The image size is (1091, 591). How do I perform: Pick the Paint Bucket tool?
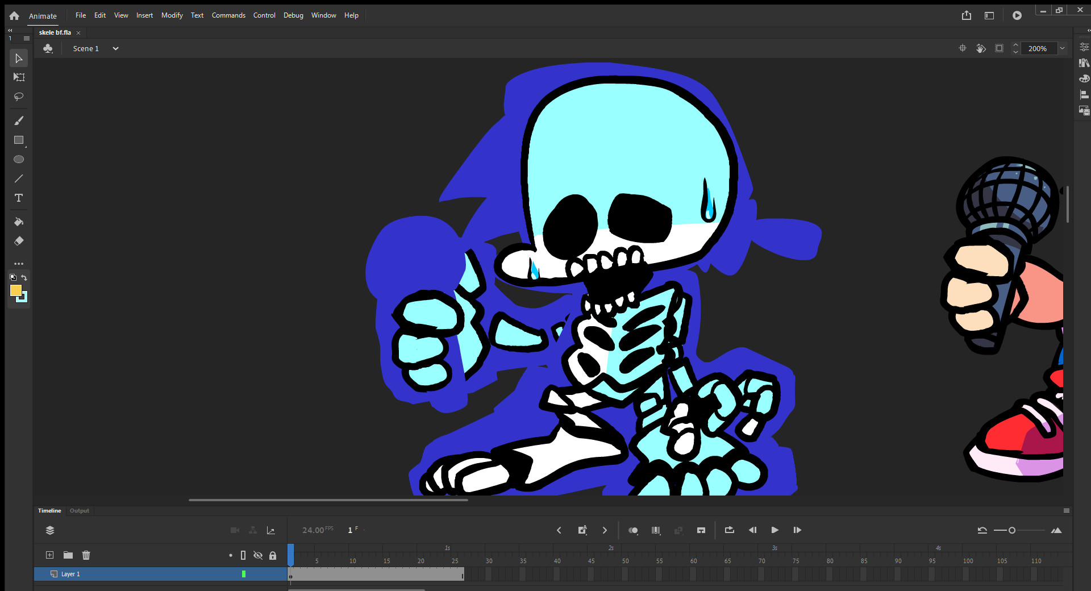pos(19,222)
